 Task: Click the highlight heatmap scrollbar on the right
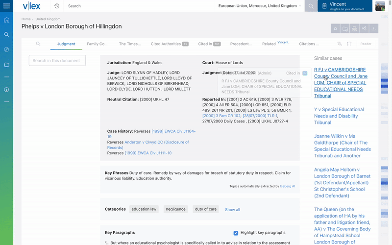384,130
